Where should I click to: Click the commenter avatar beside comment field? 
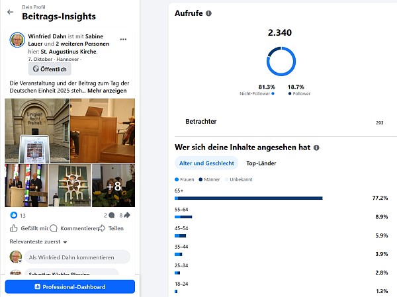[x=16, y=257]
